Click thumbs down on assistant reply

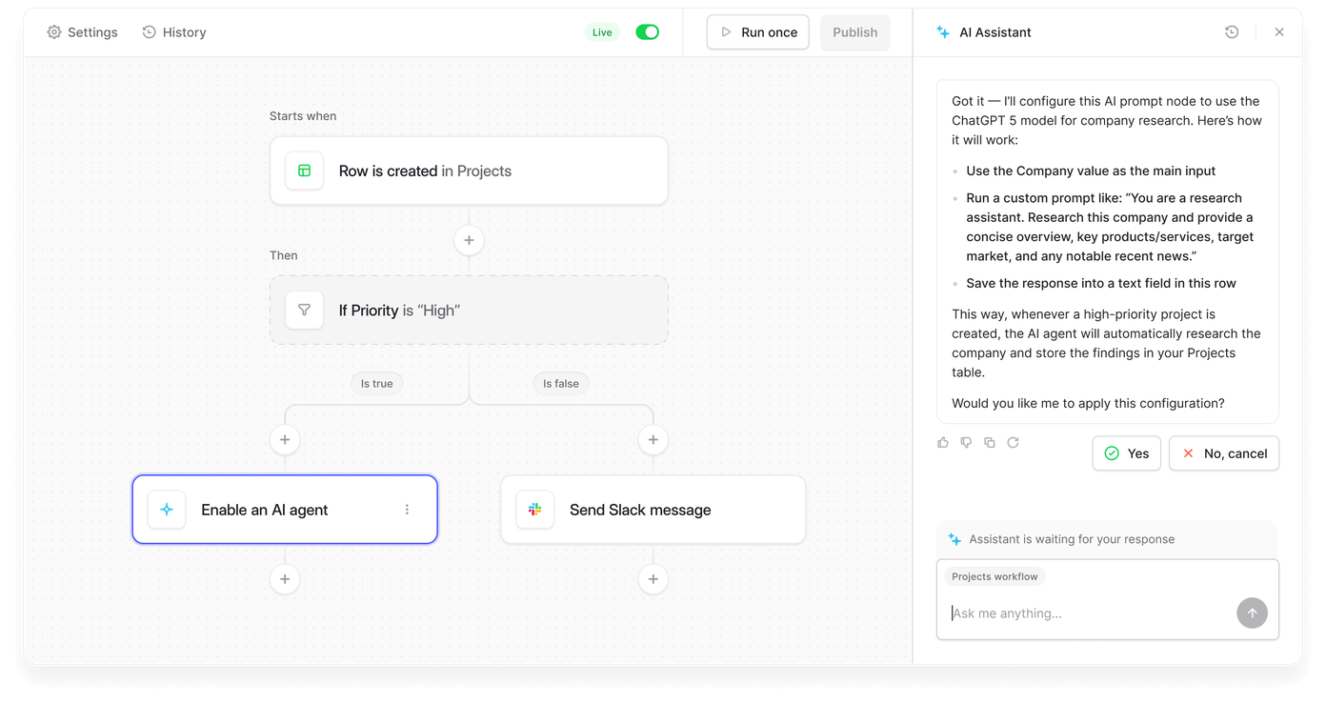coord(966,443)
